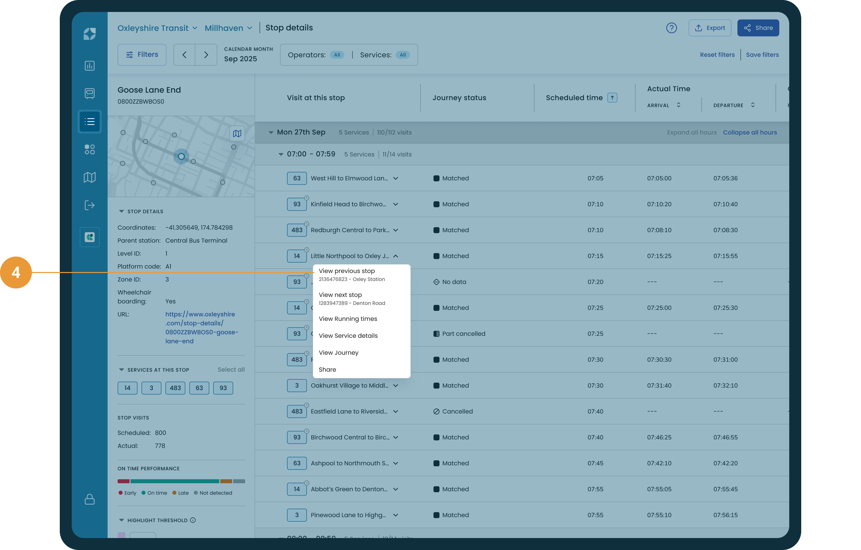Image resolution: width=861 pixels, height=550 pixels.
Task: Click Collapse all hours link
Action: tap(749, 132)
